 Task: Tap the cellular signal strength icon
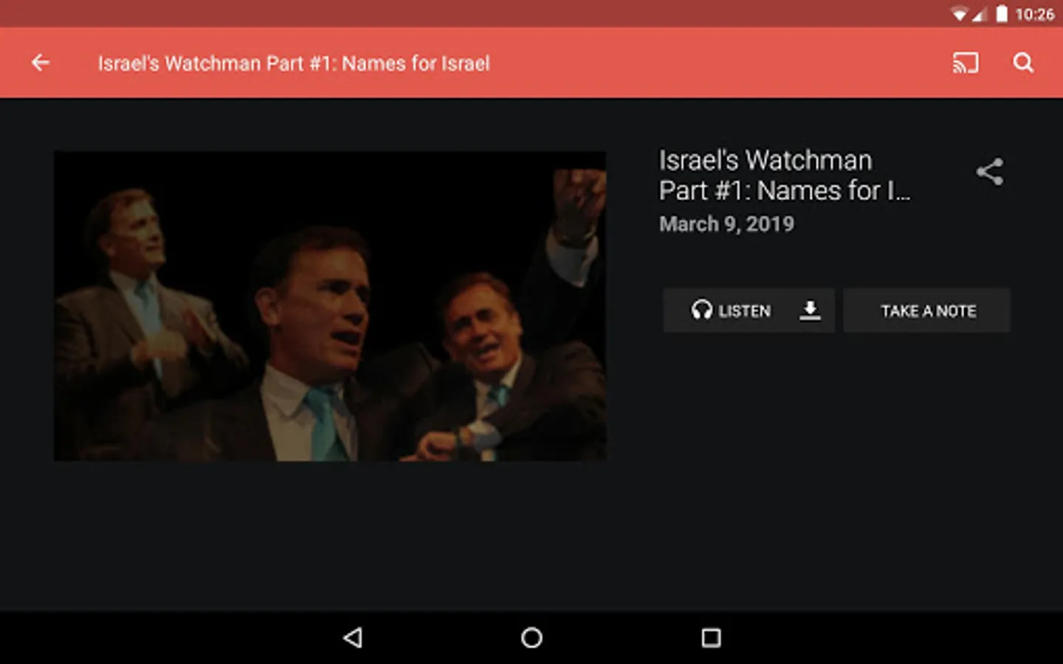point(979,15)
